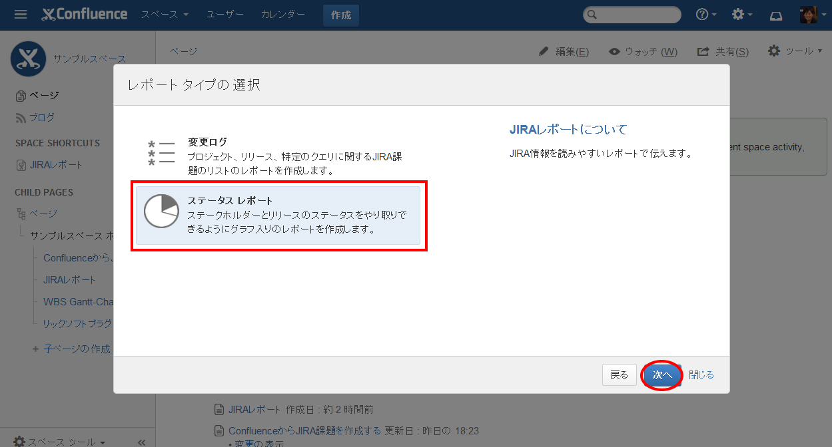The width and height of the screenshot is (832, 447).
Task: Click 閉じる to close the dialog
Action: coord(701,375)
